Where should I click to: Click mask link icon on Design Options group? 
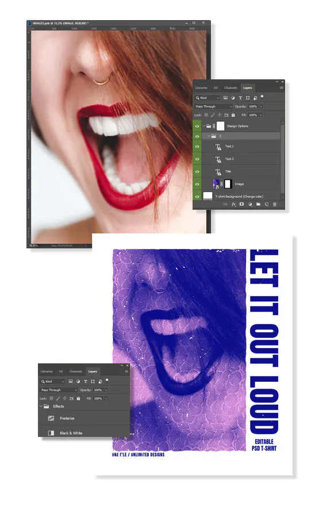(214, 126)
